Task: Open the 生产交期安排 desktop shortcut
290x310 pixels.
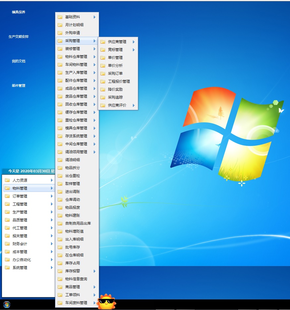Action: pyautogui.click(x=19, y=37)
